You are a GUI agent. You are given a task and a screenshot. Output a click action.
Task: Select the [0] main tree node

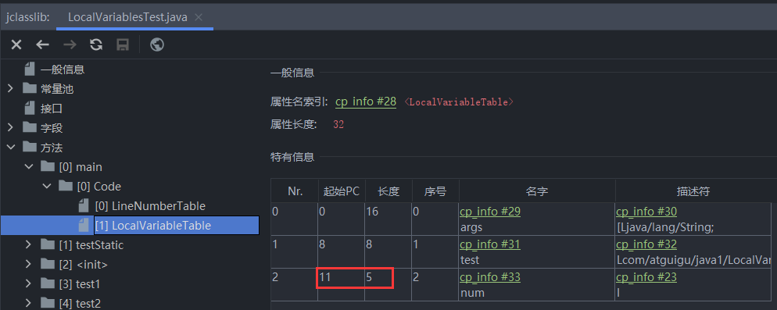click(81, 167)
